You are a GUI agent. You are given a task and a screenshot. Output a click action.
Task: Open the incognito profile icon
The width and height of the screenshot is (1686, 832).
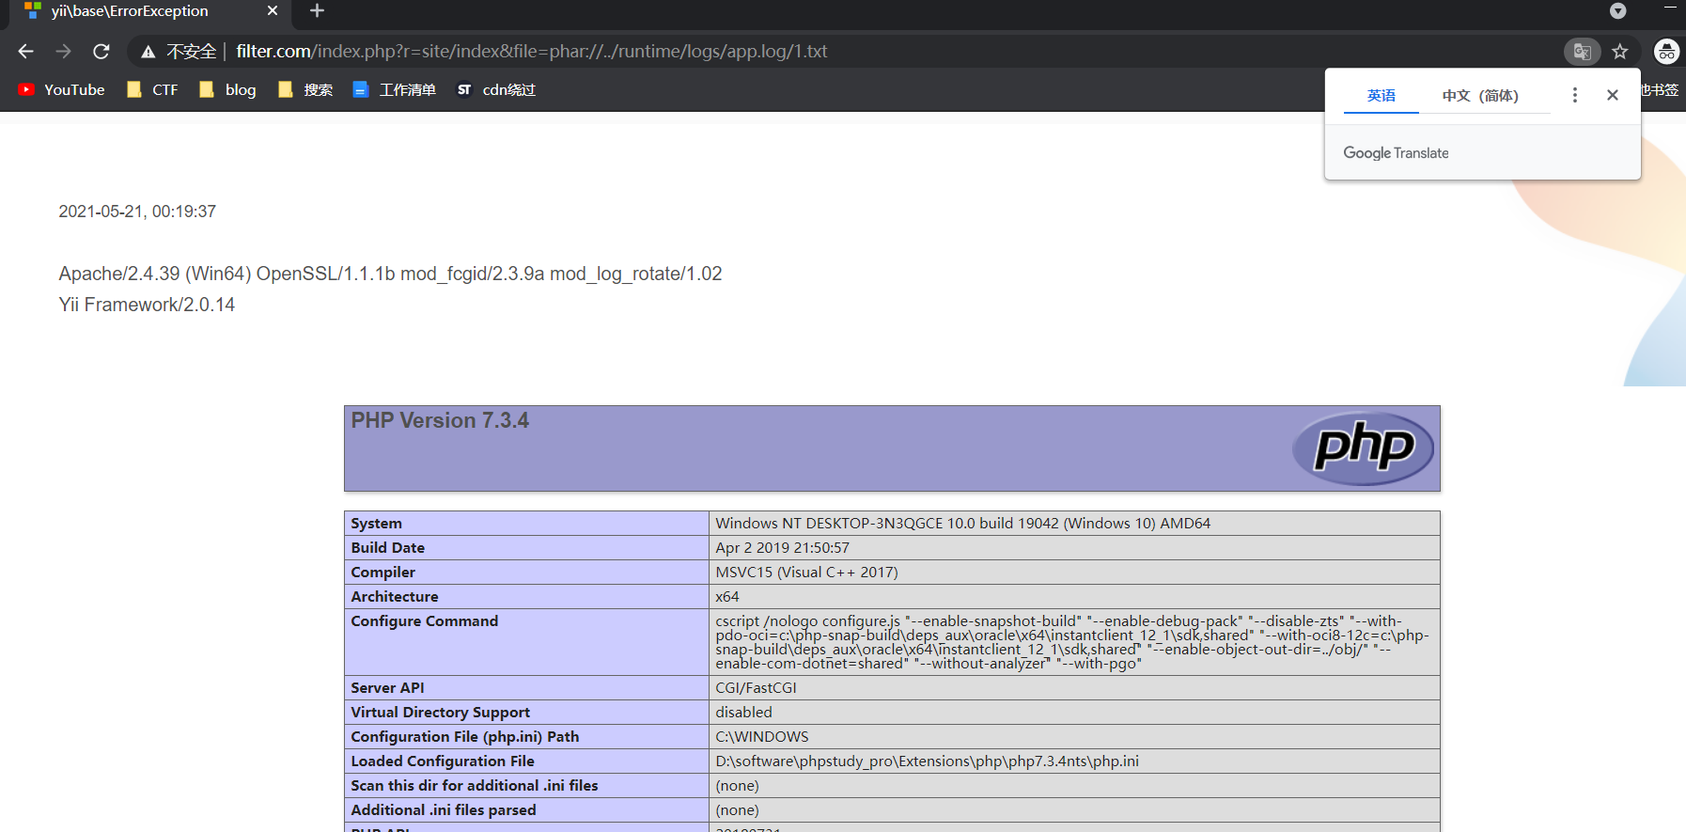pyautogui.click(x=1666, y=52)
